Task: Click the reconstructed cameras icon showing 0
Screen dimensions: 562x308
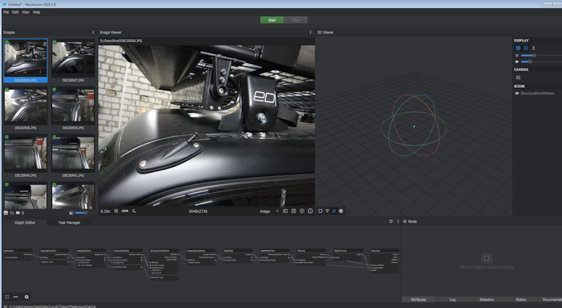Action: (x=18, y=213)
